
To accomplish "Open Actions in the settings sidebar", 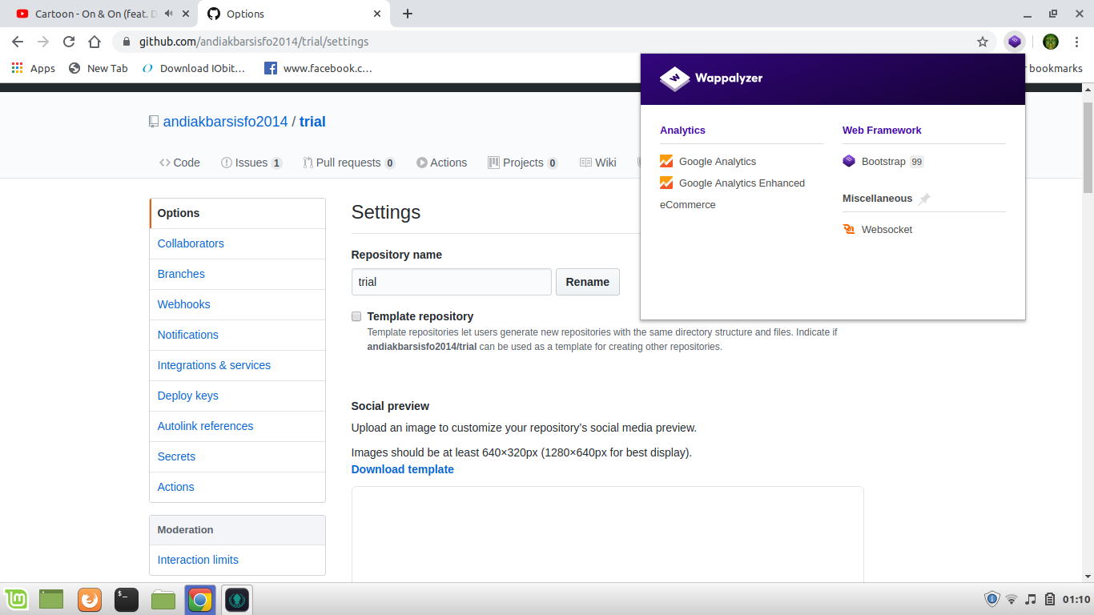I will point(237,487).
